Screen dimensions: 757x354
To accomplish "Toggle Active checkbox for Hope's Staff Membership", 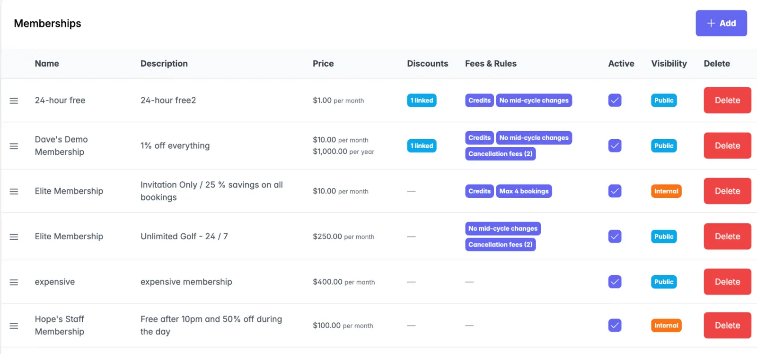I will coord(615,325).
